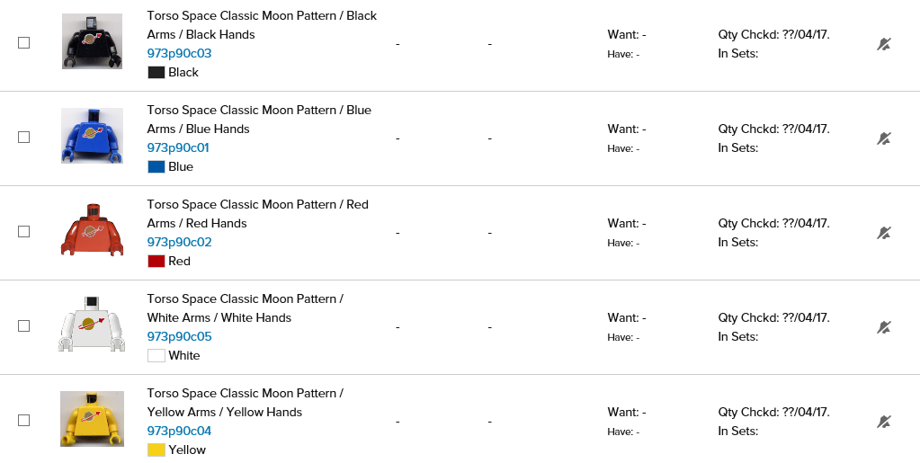Tick the Red torso row checkbox
Screen dimensions: 920x463
24,231
